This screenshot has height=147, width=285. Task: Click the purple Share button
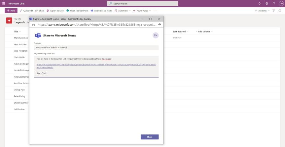click(150, 137)
